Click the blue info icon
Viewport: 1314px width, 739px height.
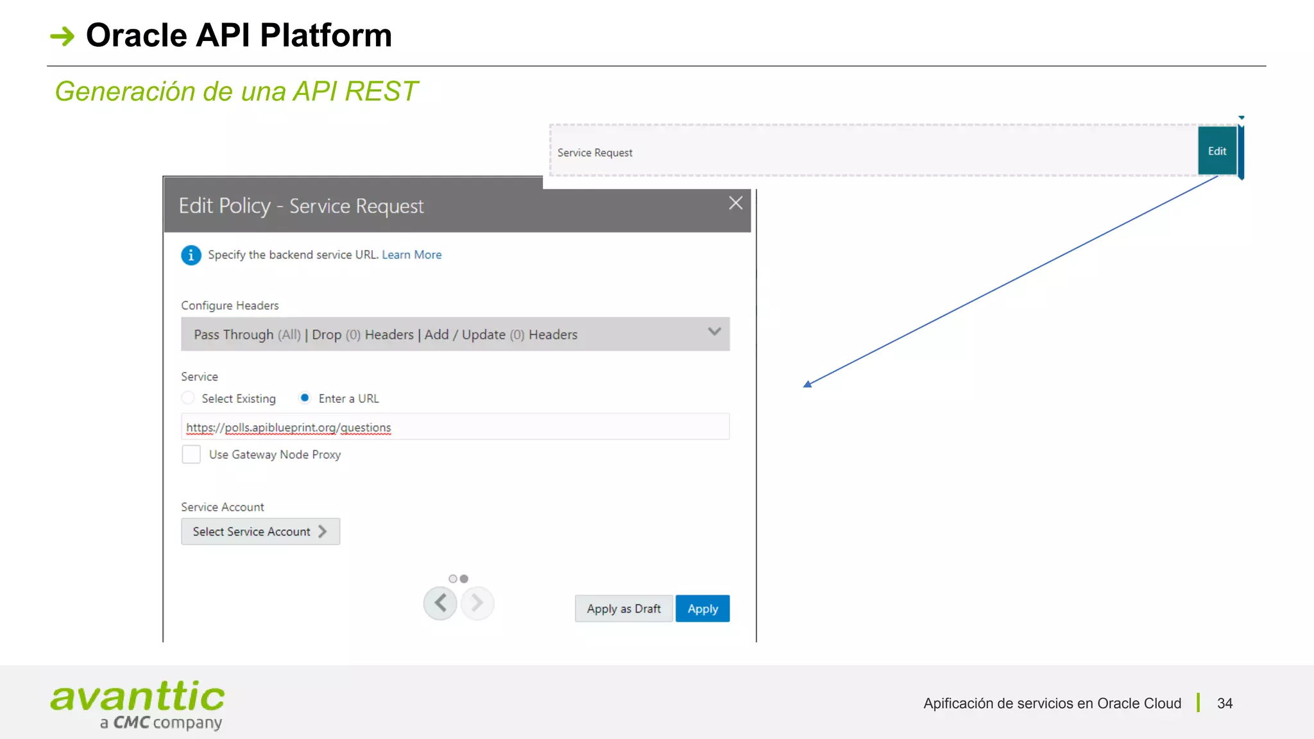tap(191, 255)
